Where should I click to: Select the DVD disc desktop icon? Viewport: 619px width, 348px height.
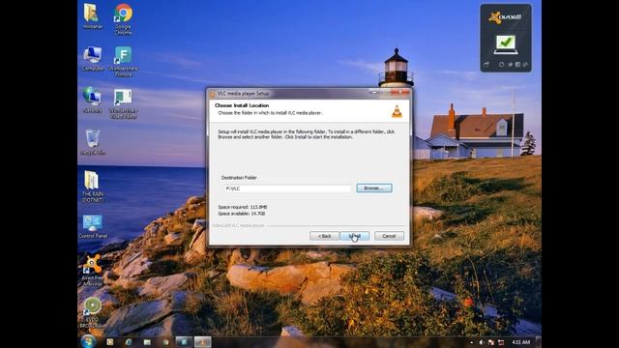click(92, 312)
